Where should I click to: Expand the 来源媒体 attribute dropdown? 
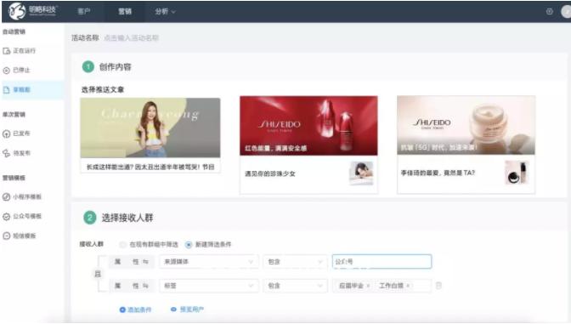point(209,262)
